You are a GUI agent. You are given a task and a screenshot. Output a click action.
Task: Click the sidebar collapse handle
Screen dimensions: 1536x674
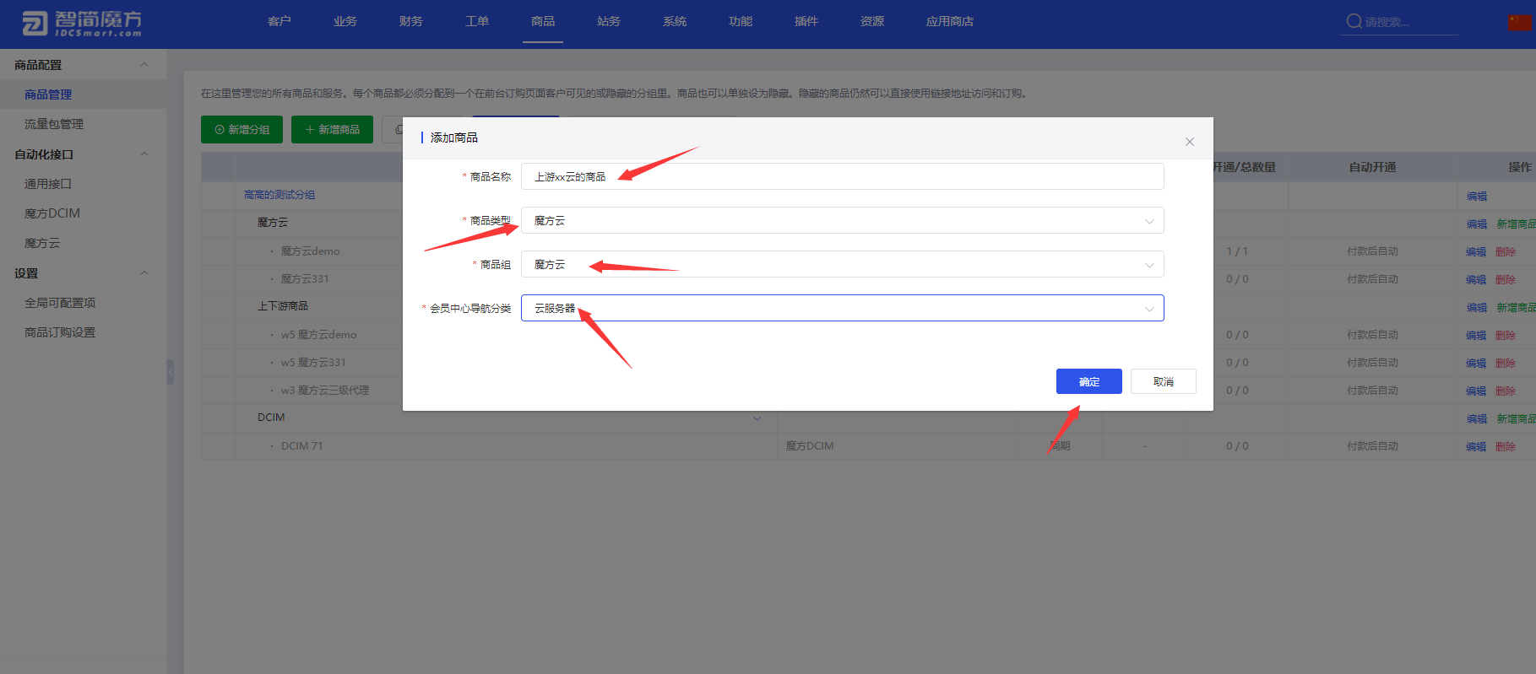coord(171,372)
